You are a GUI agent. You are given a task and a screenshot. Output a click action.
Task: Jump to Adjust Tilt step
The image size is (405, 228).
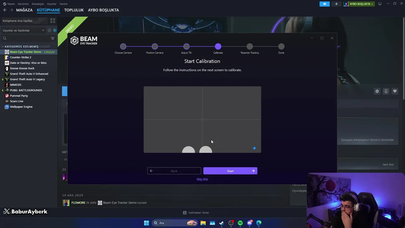(x=186, y=47)
